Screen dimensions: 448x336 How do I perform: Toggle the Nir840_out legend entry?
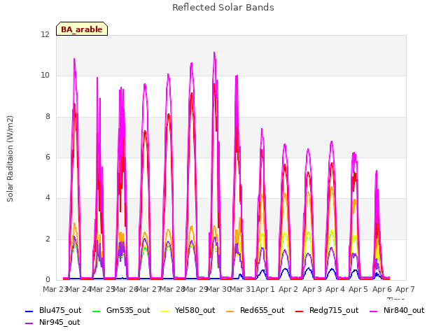pyautogui.click(x=397, y=310)
